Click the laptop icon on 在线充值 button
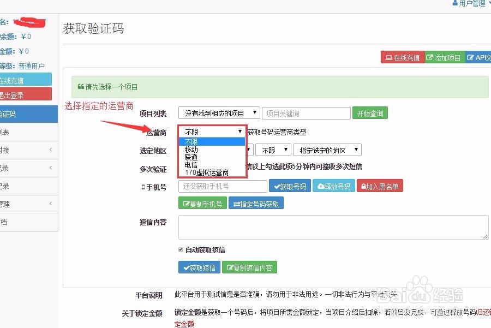Screen dimensions: 491x328 click(389, 57)
